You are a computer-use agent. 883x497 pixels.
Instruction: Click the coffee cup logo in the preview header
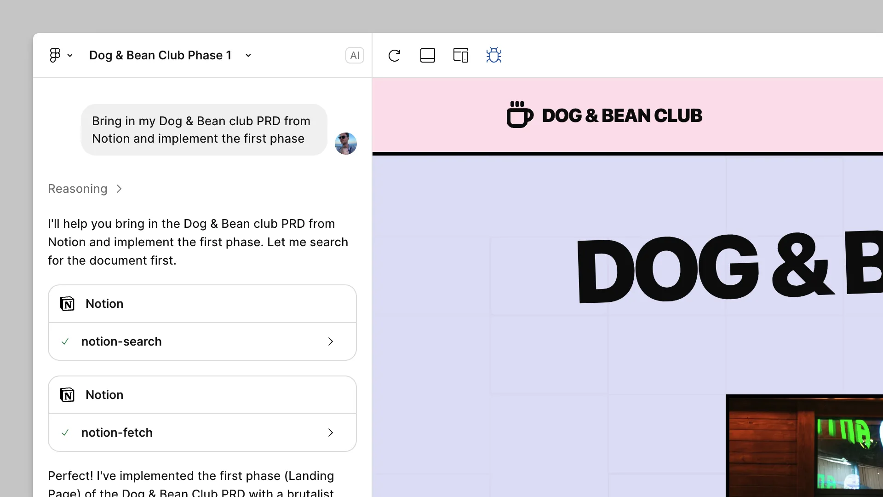(519, 115)
